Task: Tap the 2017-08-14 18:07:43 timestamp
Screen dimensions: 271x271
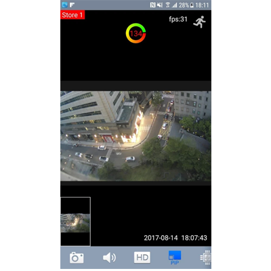Action: pos(175,238)
